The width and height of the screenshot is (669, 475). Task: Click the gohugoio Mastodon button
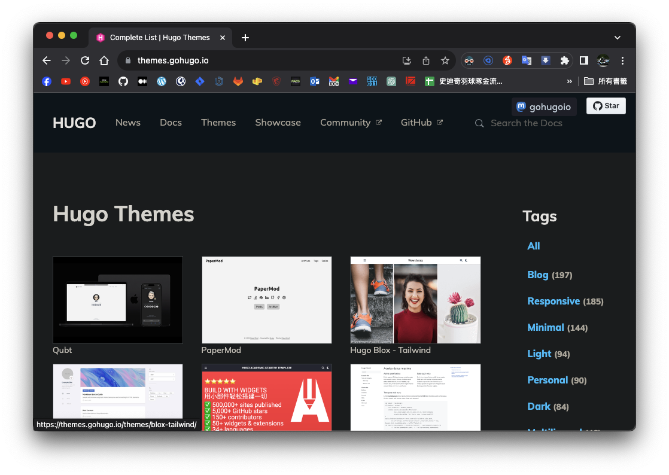point(544,106)
